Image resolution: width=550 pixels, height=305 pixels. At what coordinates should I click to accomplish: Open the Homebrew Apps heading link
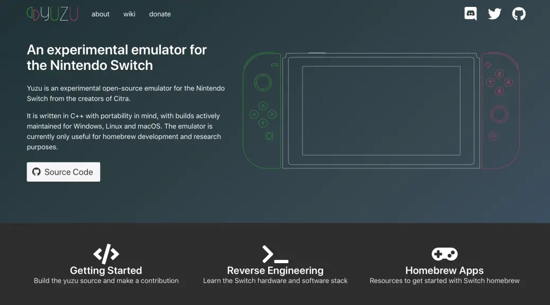coord(445,270)
